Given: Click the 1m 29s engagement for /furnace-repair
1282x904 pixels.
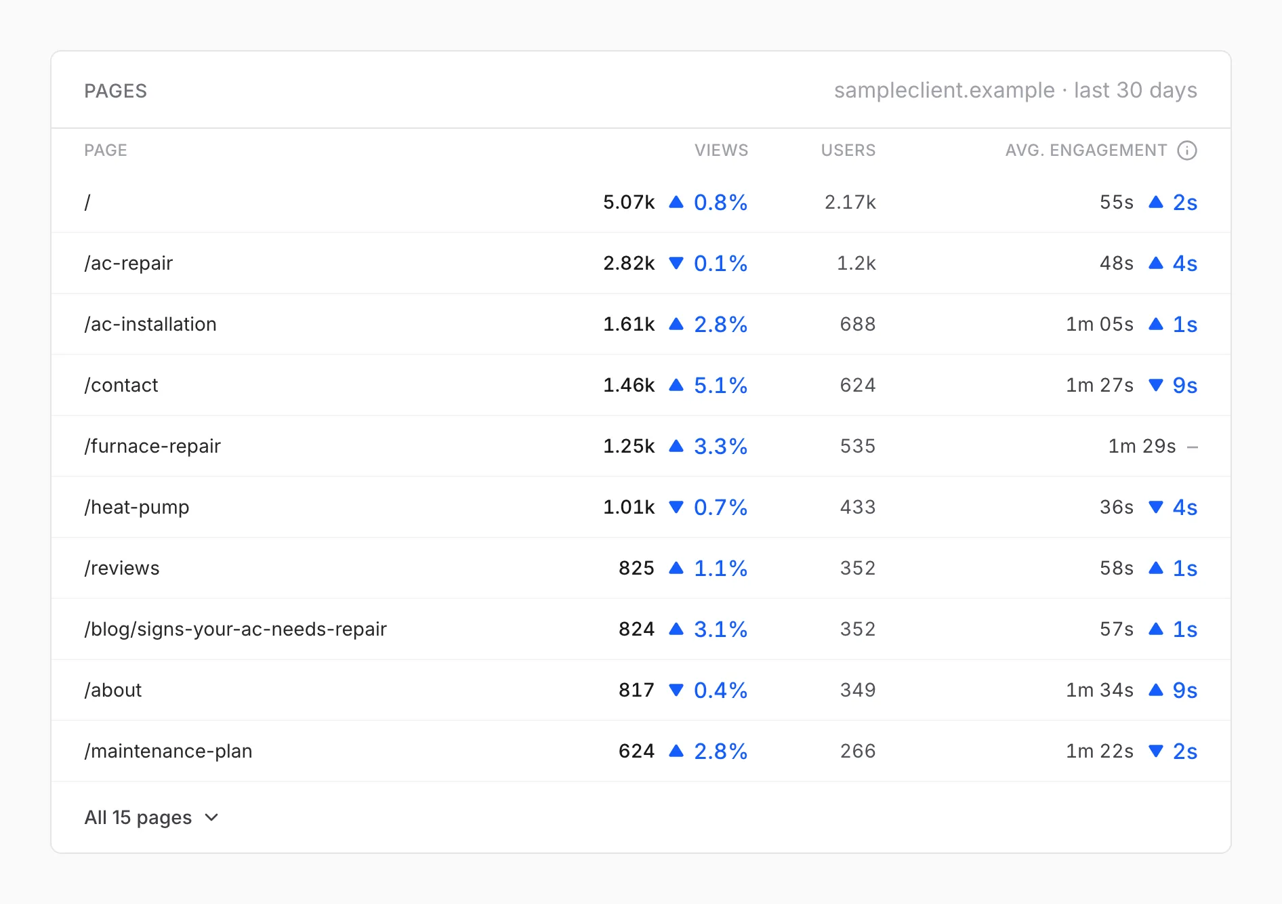Looking at the screenshot, I should tap(1142, 446).
